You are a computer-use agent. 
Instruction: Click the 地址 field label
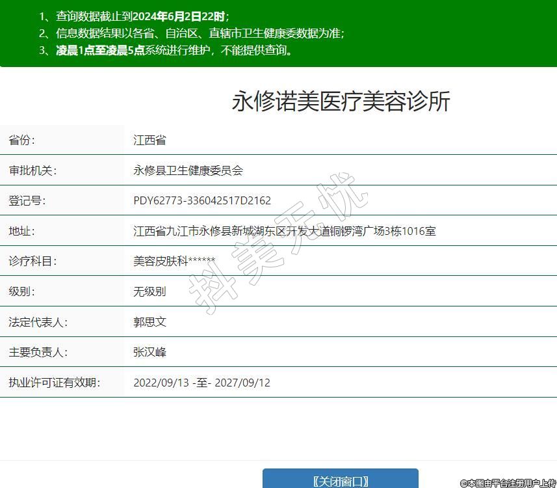coord(21,231)
